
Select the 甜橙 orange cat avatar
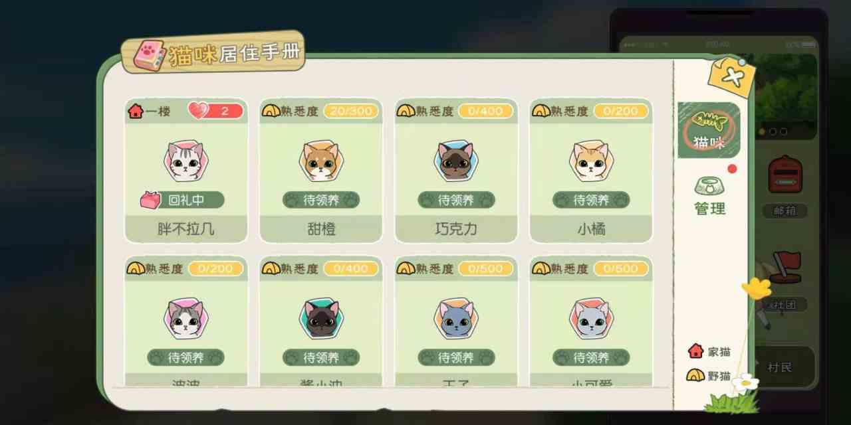(321, 161)
